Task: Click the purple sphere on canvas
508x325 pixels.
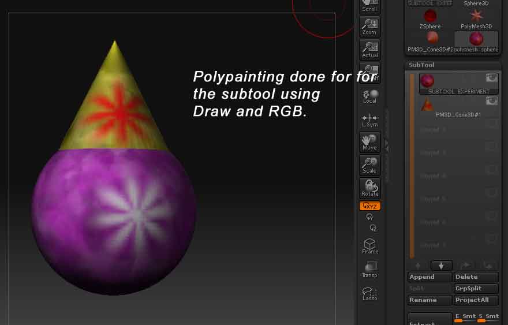Action: pyautogui.click(x=113, y=222)
